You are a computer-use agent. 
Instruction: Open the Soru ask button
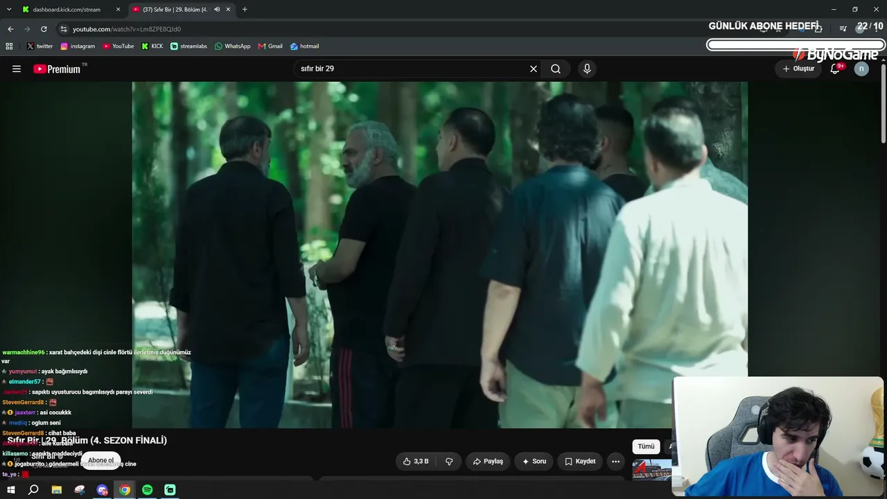(534, 462)
